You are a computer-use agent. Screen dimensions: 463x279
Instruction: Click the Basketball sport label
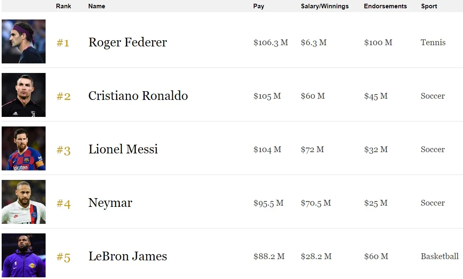[439, 256]
